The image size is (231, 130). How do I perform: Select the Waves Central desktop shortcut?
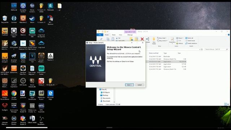32,8
